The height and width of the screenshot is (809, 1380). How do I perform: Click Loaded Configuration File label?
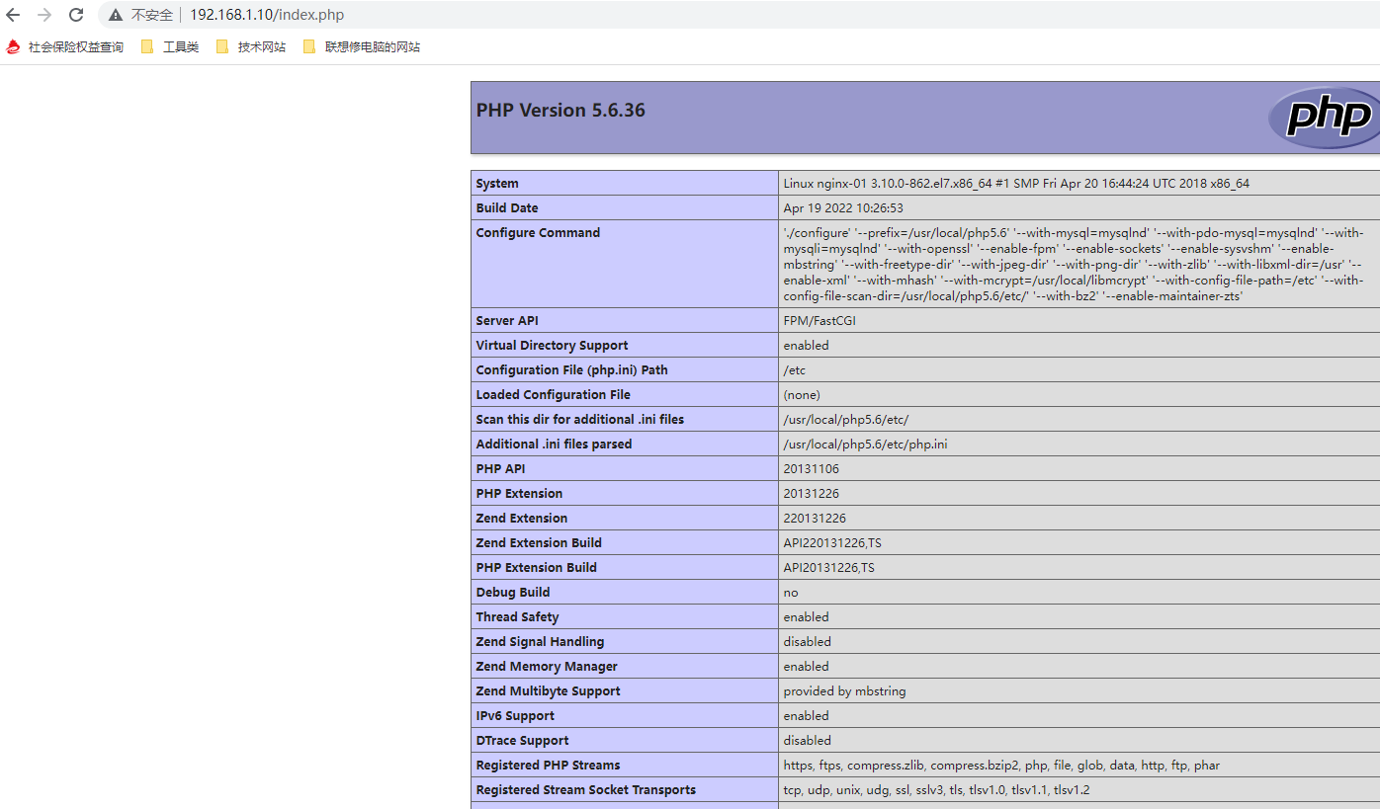tap(553, 395)
